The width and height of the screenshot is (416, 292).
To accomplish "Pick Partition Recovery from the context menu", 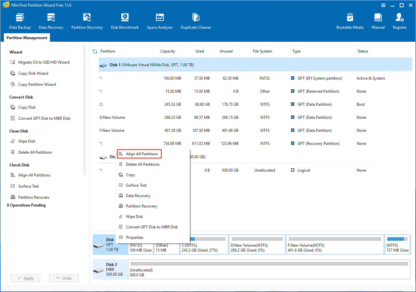I will tap(153, 206).
